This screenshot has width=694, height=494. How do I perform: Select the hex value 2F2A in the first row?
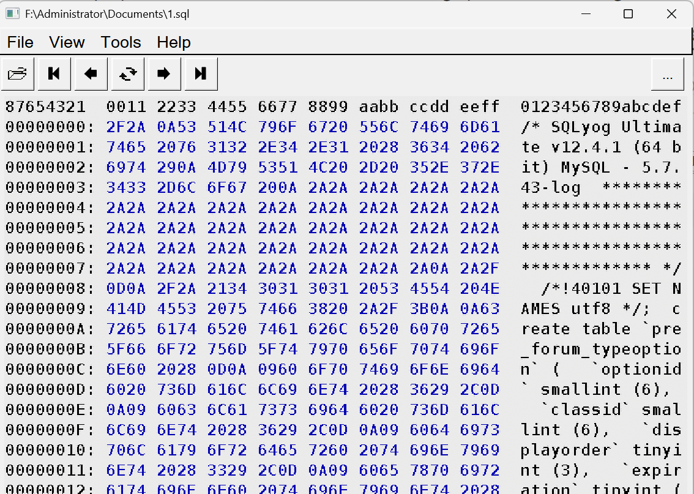[x=126, y=126]
